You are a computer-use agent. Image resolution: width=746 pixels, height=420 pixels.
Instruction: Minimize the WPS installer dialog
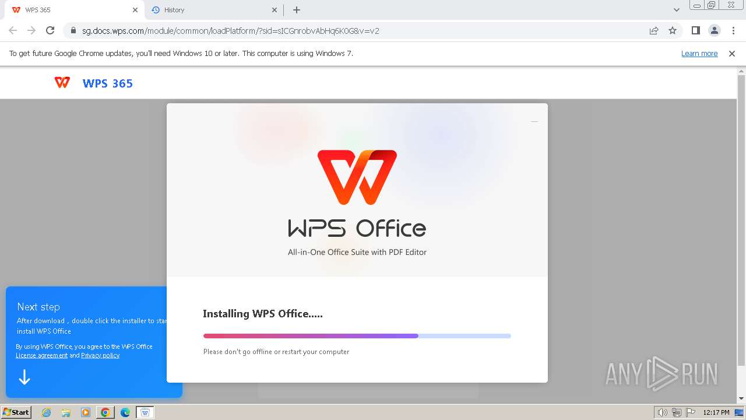(534, 121)
